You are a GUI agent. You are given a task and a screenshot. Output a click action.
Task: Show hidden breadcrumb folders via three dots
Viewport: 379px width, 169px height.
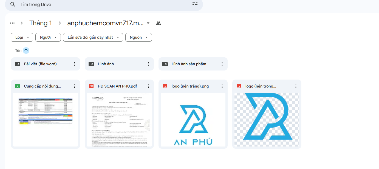(x=12, y=23)
